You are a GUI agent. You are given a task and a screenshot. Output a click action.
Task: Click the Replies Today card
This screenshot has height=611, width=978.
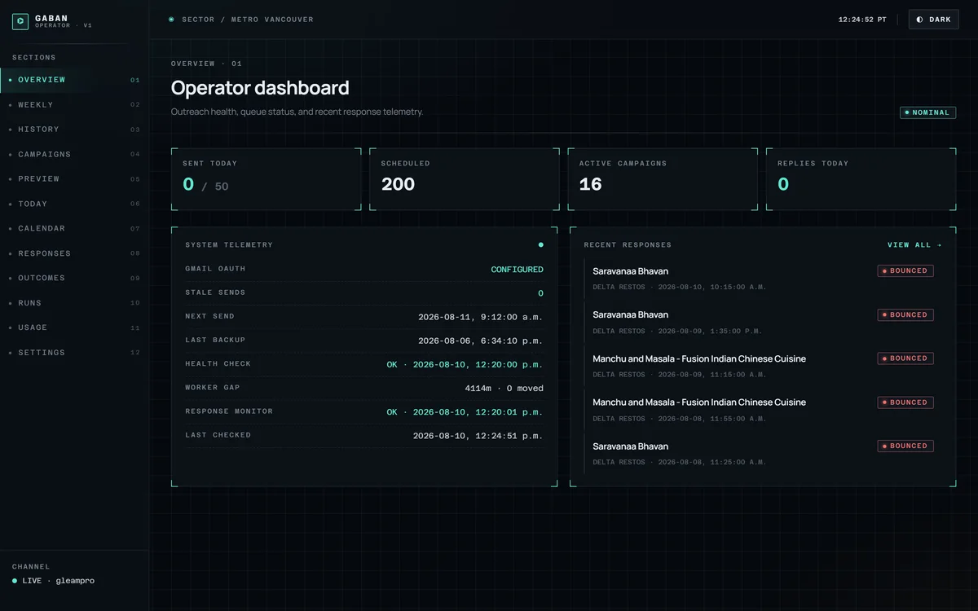(861, 179)
